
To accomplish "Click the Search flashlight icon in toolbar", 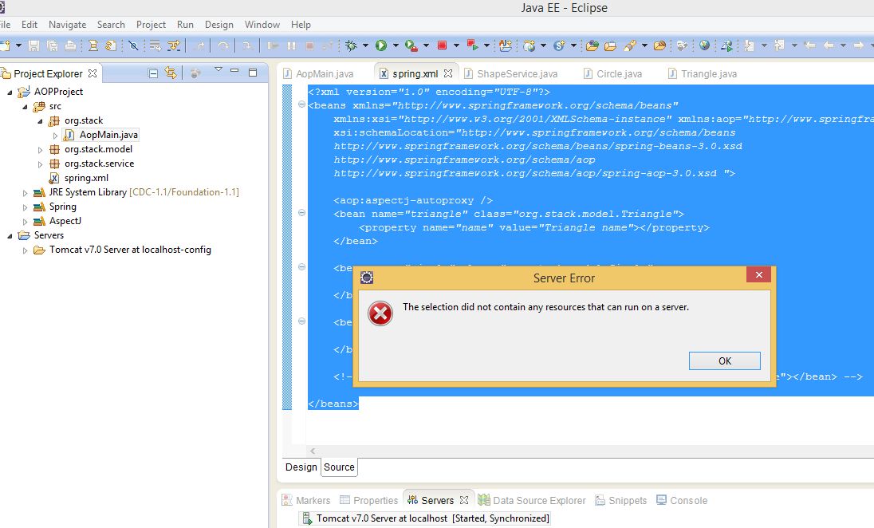I will pyautogui.click(x=630, y=45).
